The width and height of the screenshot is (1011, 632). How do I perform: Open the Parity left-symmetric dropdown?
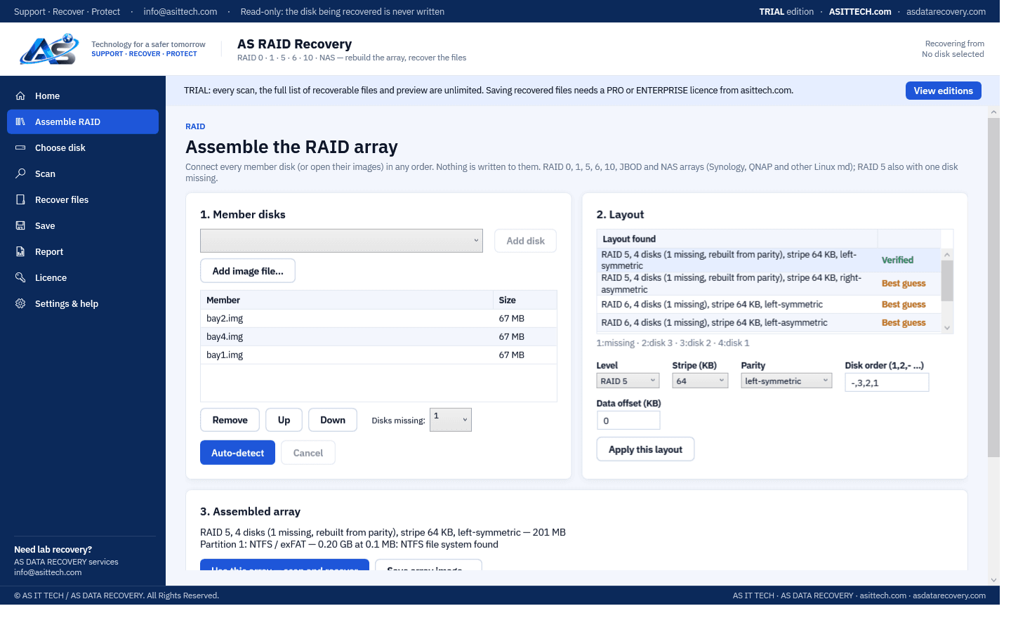pyautogui.click(x=786, y=381)
